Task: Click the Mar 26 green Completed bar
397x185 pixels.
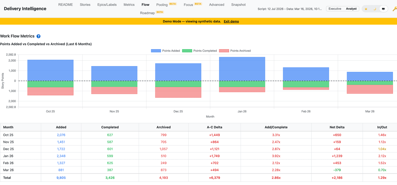Action: 370,83
